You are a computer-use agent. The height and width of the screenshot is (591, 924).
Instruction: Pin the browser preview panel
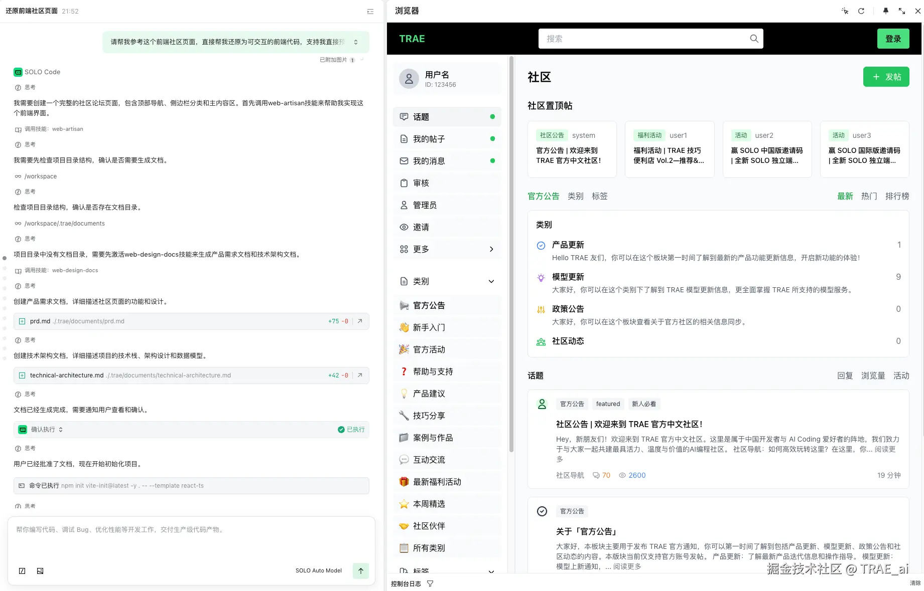[886, 11]
